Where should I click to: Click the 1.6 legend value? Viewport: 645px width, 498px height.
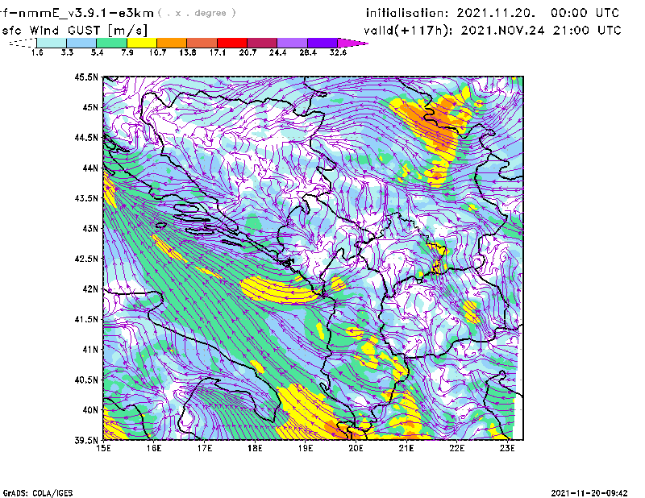pos(37,52)
